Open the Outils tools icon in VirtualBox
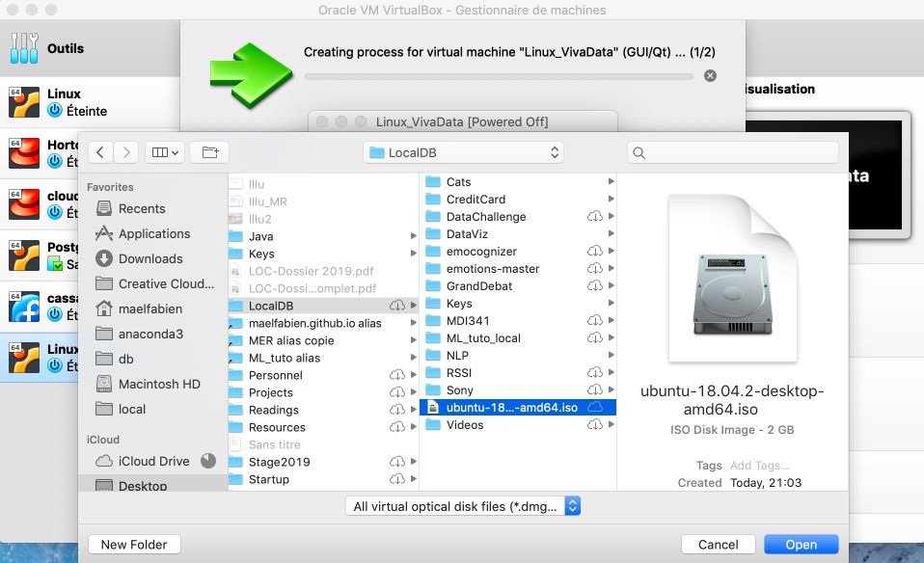 coord(24,48)
